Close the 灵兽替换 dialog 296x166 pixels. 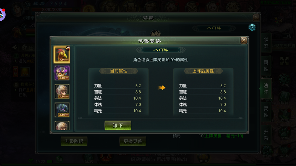[244, 40]
